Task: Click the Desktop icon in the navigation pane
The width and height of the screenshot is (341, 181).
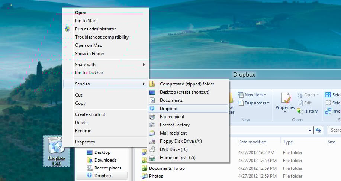Action: (89, 152)
